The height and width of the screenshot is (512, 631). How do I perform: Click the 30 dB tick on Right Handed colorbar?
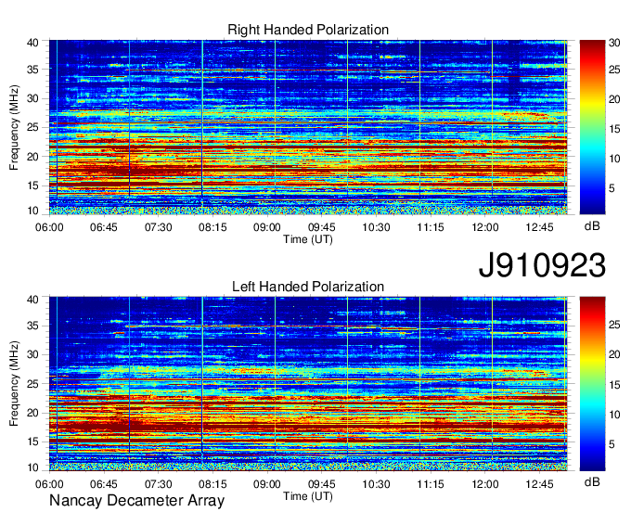pyautogui.click(x=614, y=43)
